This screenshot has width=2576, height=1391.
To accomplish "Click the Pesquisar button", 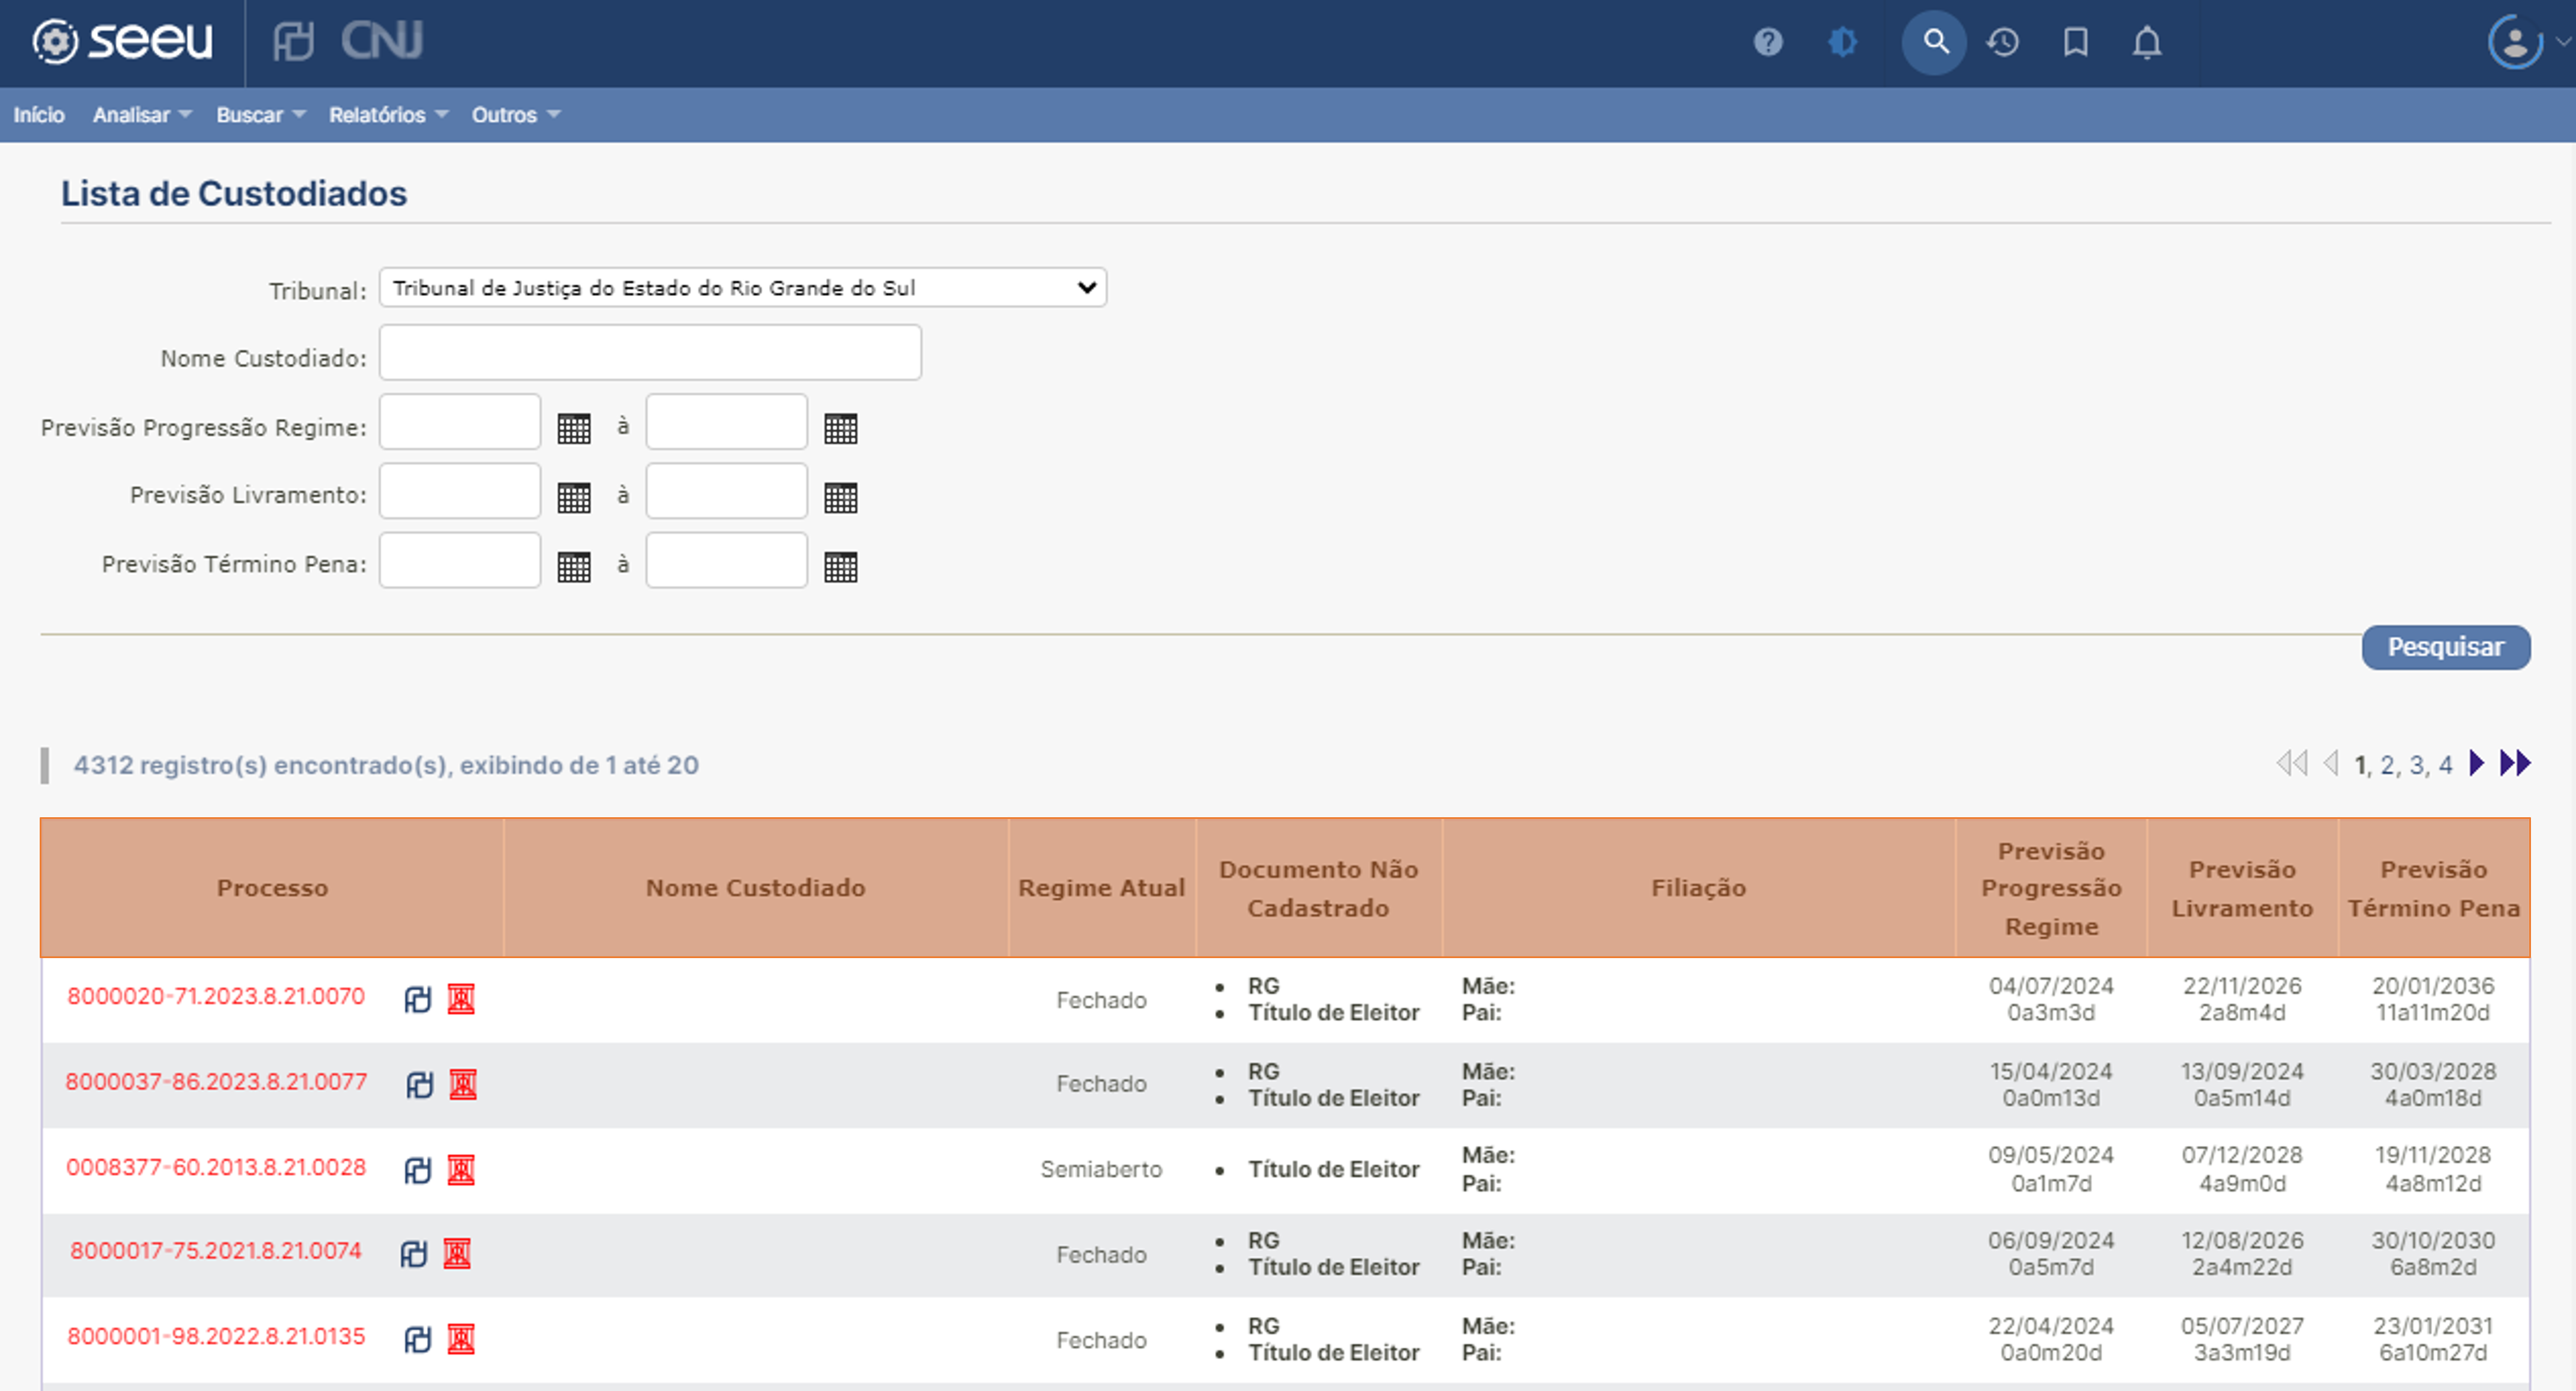I will [2446, 647].
